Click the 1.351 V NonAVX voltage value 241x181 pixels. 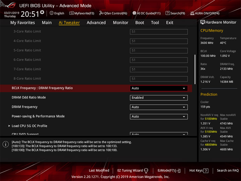[205, 123]
